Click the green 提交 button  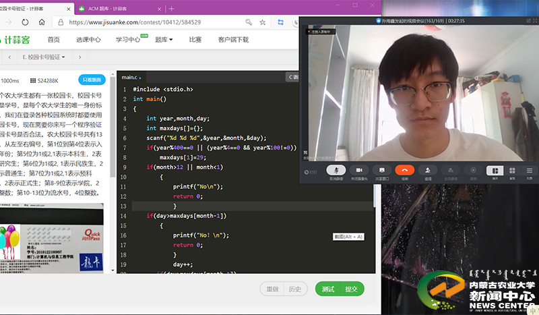click(351, 289)
